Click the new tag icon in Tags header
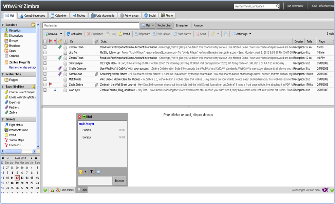The height and width of the screenshot is (204, 335). click(33, 87)
